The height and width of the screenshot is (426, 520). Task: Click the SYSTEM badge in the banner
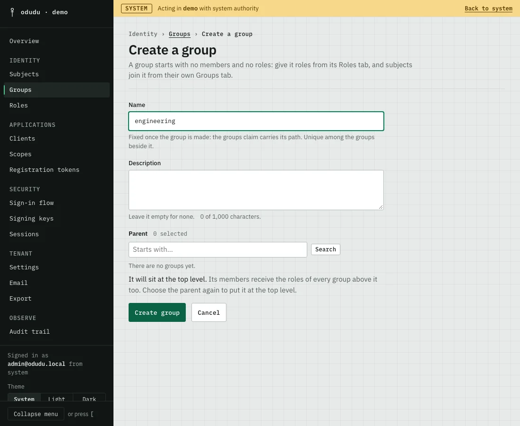[137, 9]
